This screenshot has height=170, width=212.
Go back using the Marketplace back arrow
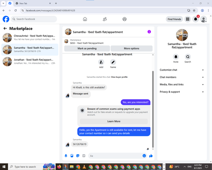5,28
